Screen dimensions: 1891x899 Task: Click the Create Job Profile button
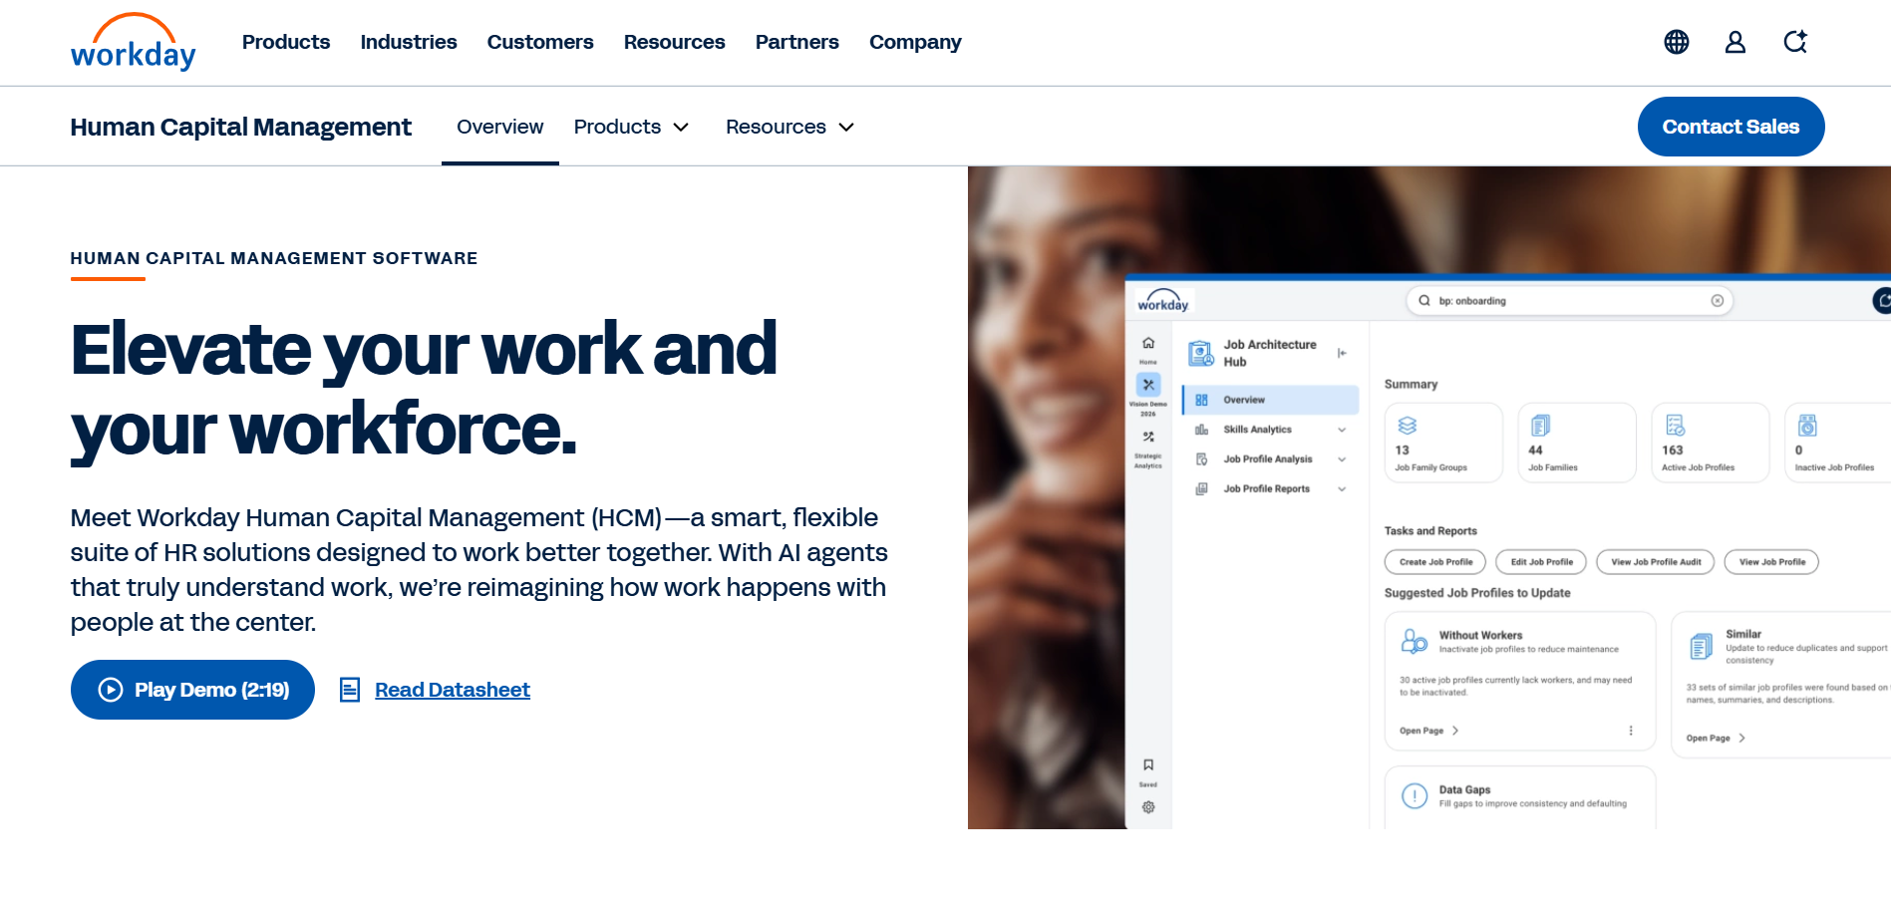(1435, 562)
